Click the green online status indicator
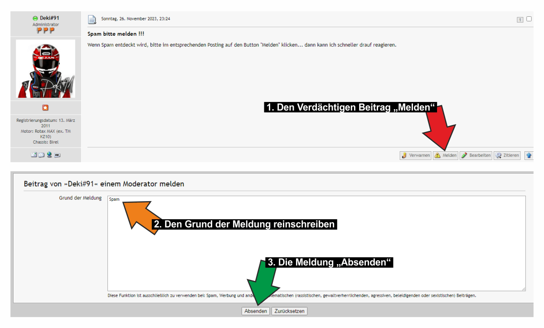The image size is (544, 328). [35, 19]
